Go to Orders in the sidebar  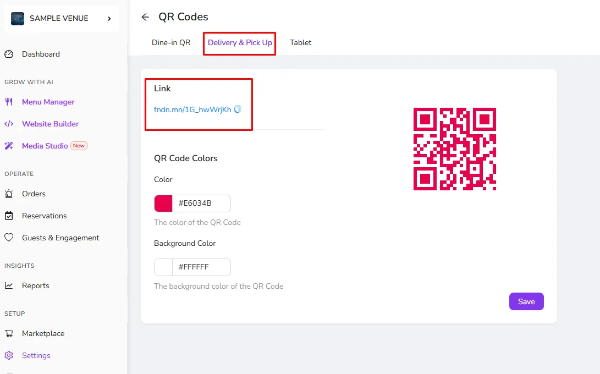coord(34,194)
